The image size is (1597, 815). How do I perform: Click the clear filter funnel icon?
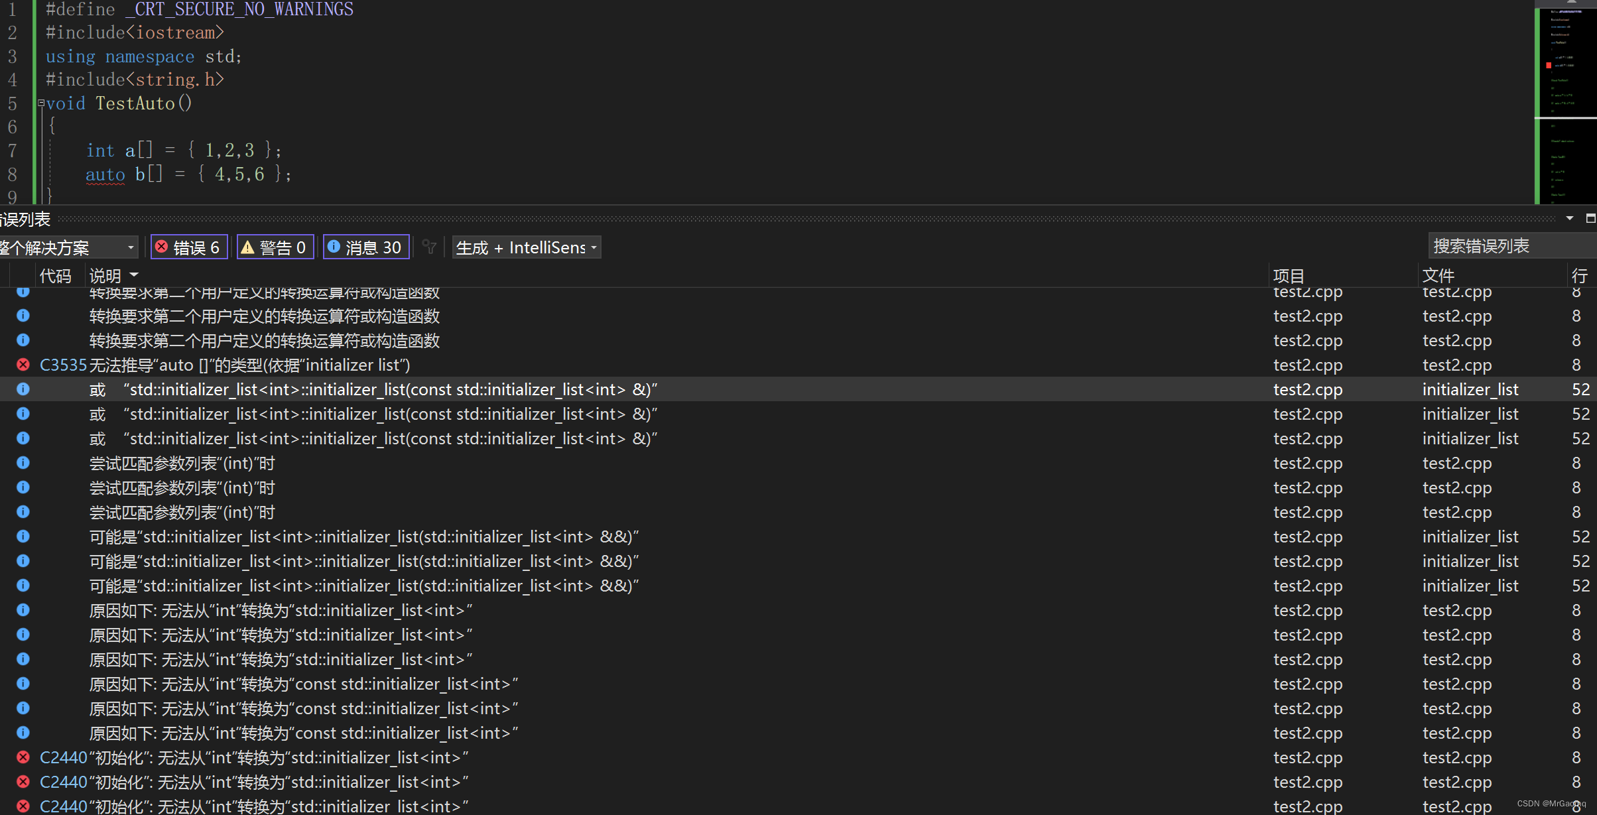[430, 247]
